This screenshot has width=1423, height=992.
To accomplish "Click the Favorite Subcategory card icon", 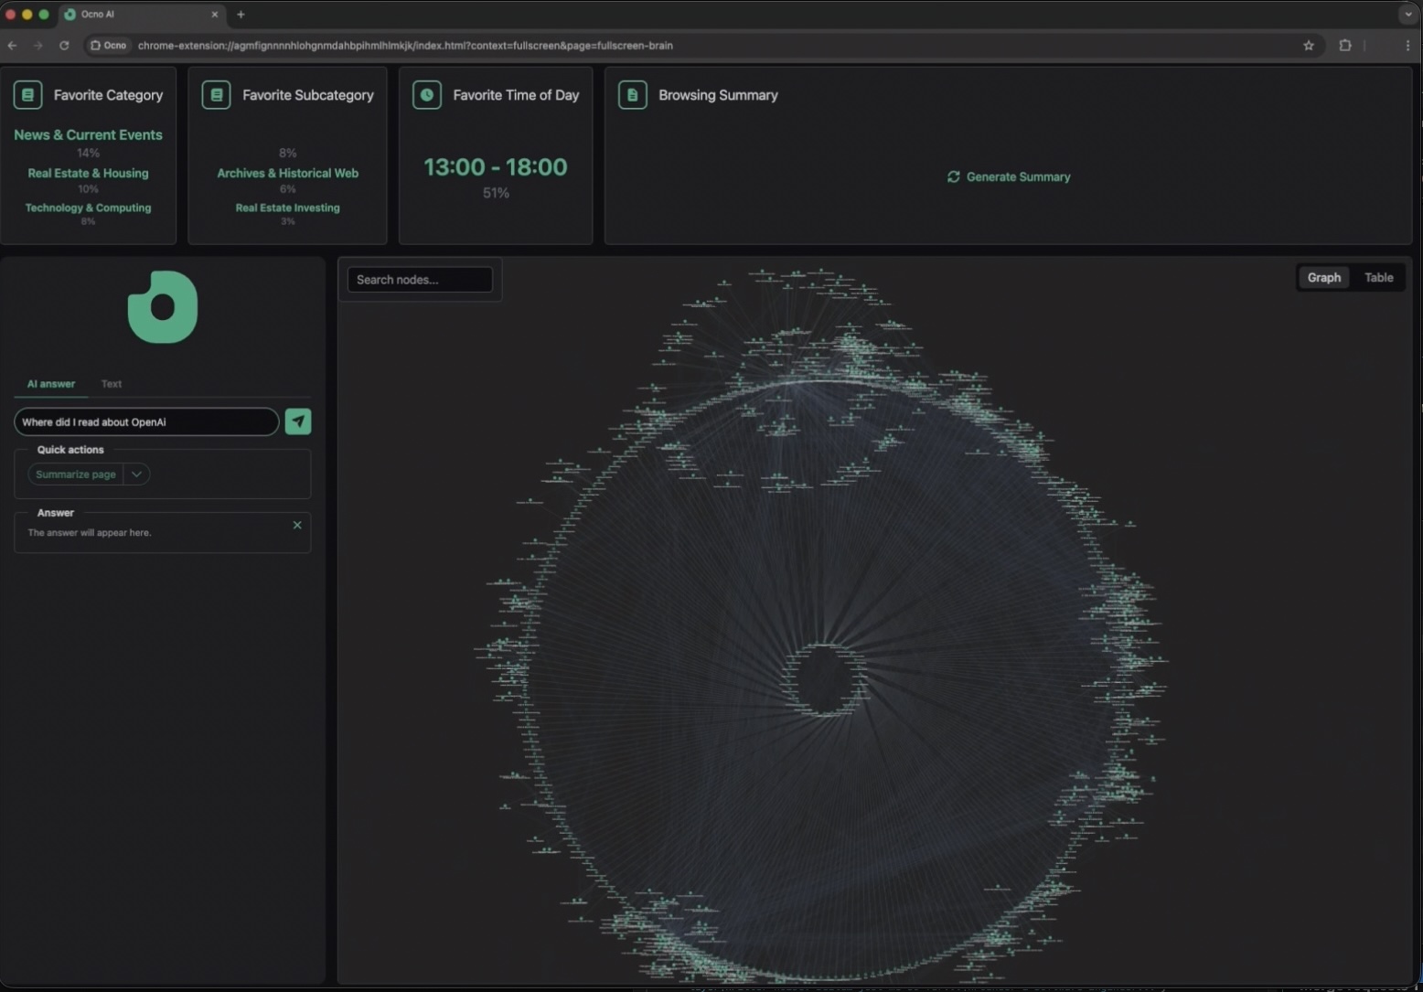I will pyautogui.click(x=216, y=95).
